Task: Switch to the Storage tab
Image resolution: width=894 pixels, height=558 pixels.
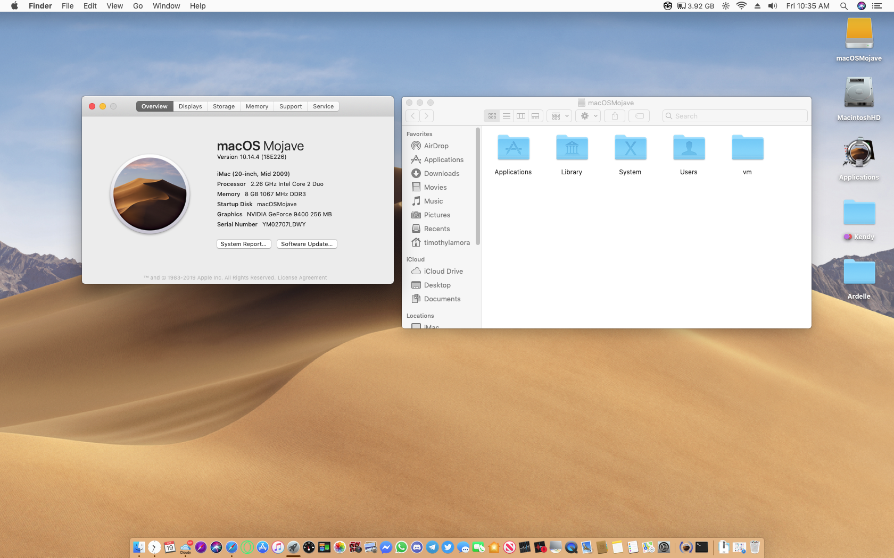Action: click(223, 106)
